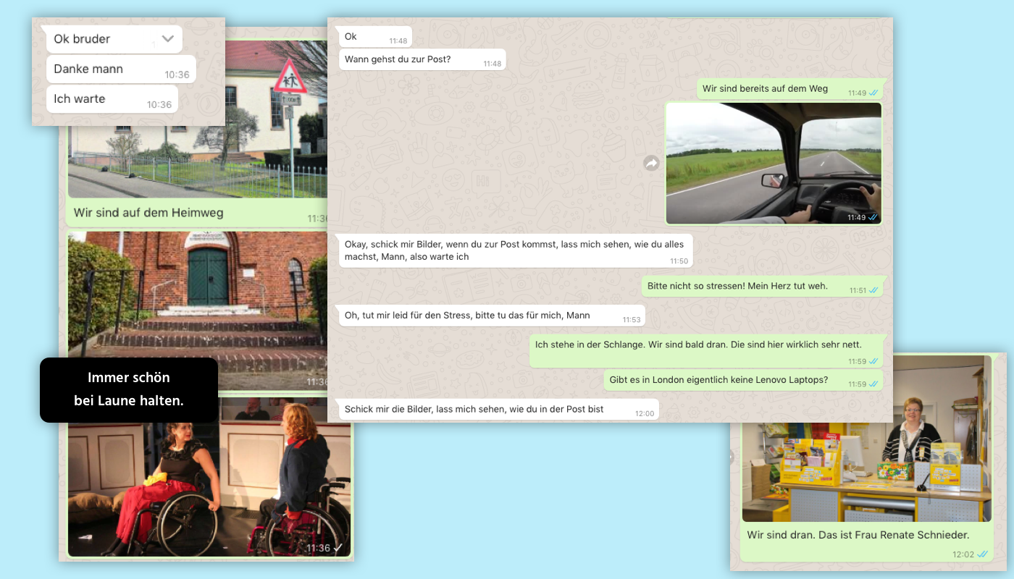This screenshot has height=579, width=1014.
Task: Click read ticks on "Wir sind bereits auf dem Weg"
Action: (x=873, y=93)
